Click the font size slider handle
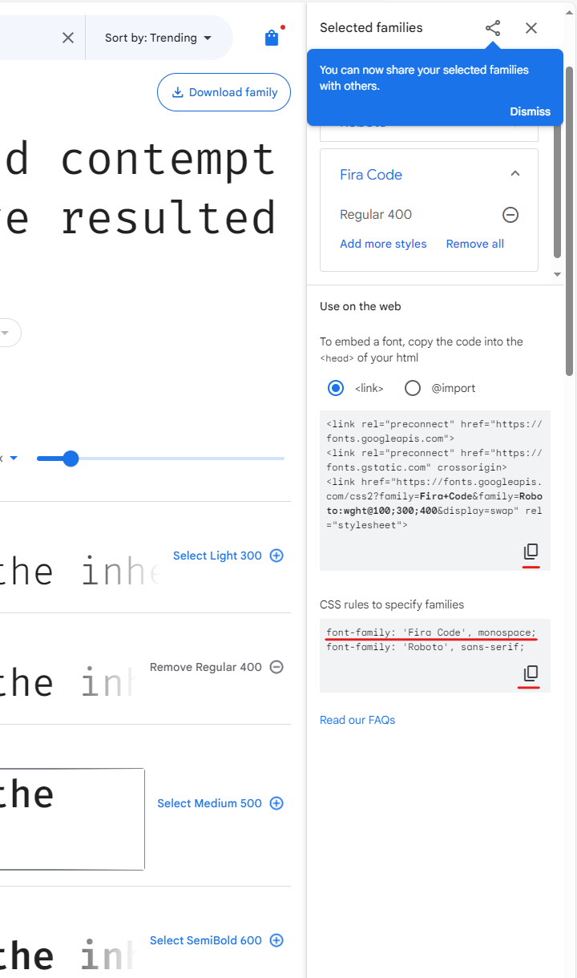The image size is (577, 978). 71,459
